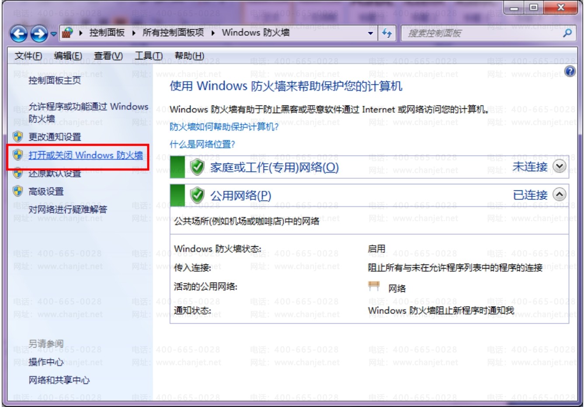The image size is (584, 407).
Task: Click the 通知状态: label
Action: 192,310
